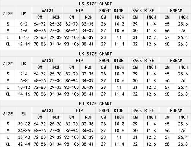Select the US column header cell
Image resolution: width=191 pixels, height=147 pixels.
pos(24,14)
